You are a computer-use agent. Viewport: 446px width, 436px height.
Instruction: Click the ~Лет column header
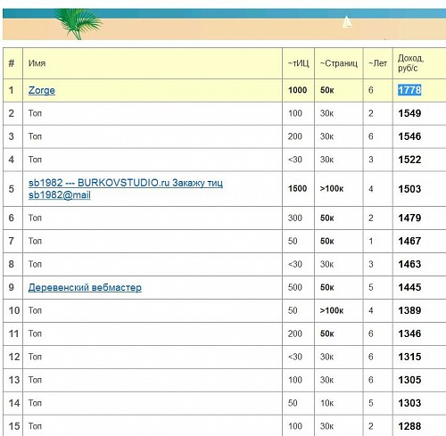click(377, 63)
